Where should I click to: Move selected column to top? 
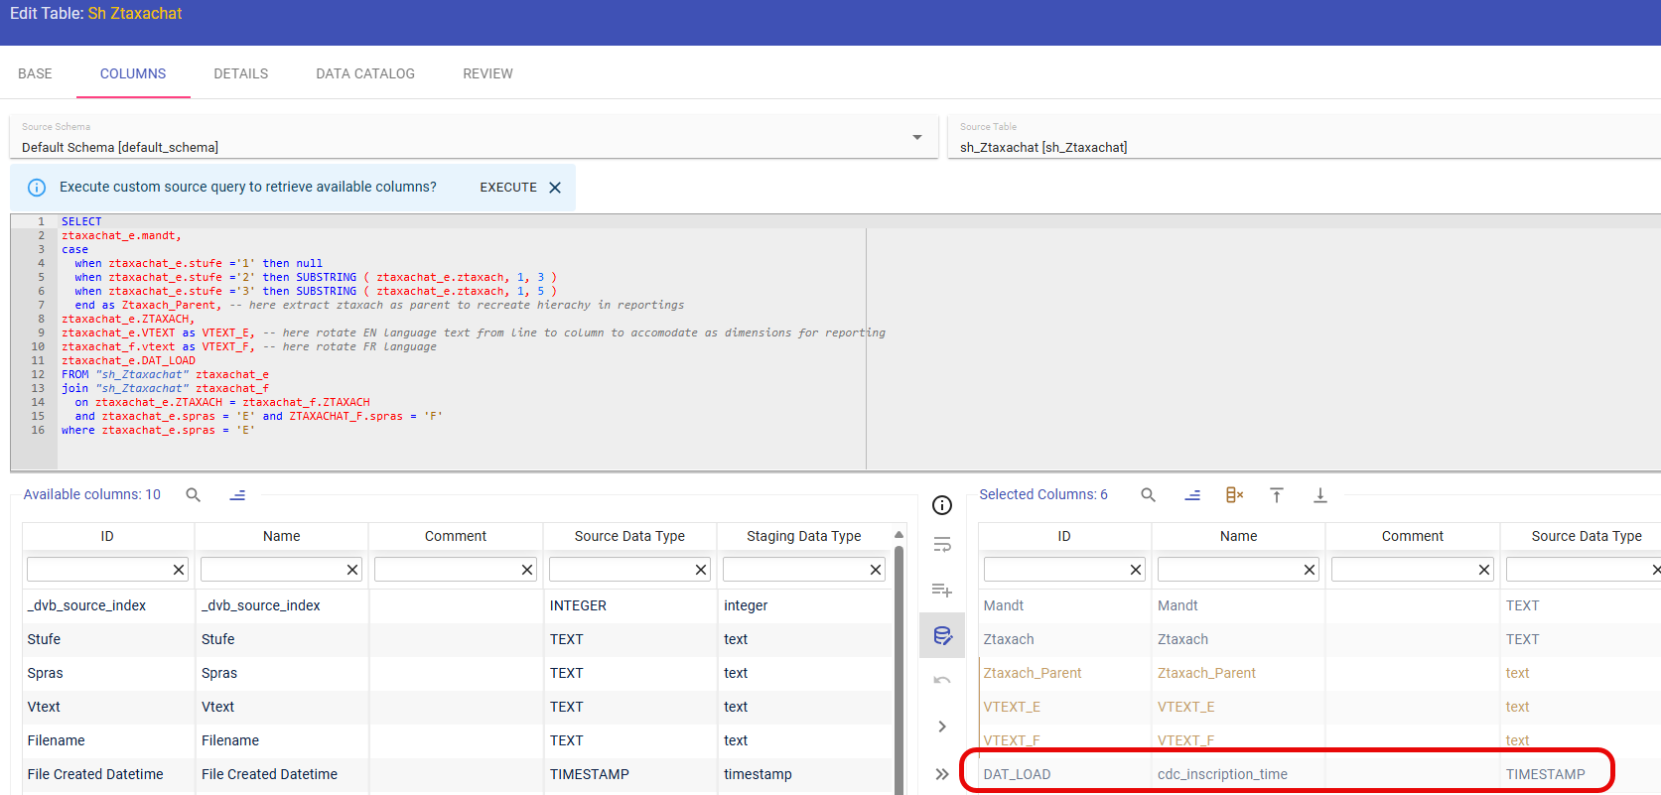[1277, 495]
